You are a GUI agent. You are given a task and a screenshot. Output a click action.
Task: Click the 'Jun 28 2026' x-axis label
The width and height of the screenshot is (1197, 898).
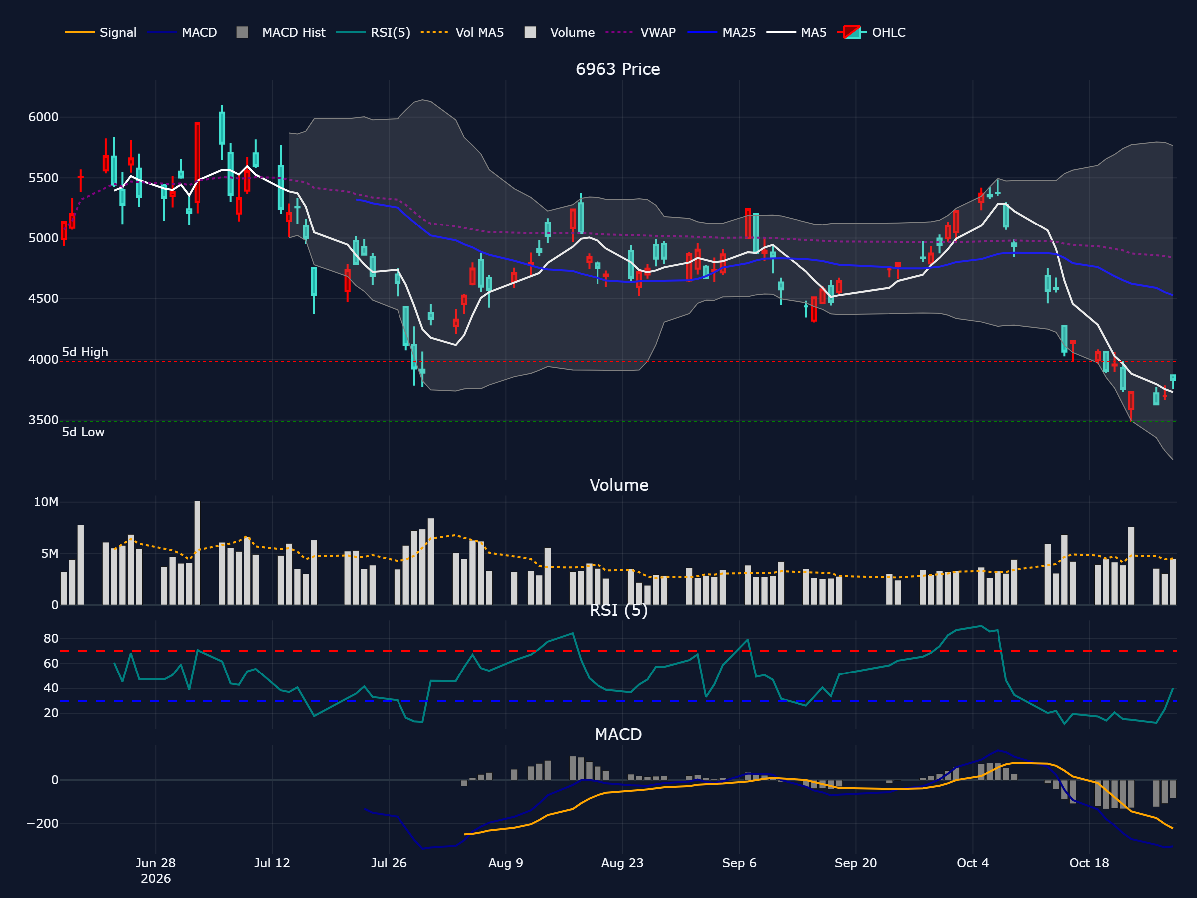point(155,871)
